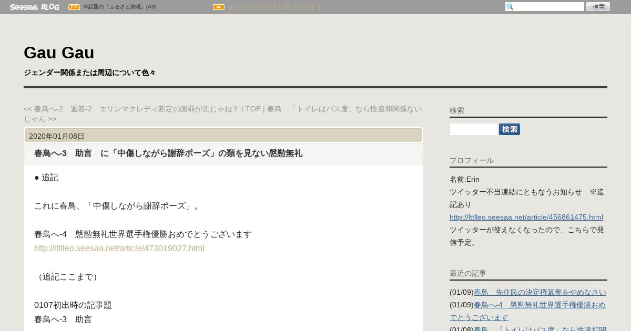Open the Seesaa BLOG logo link

click(x=35, y=7)
